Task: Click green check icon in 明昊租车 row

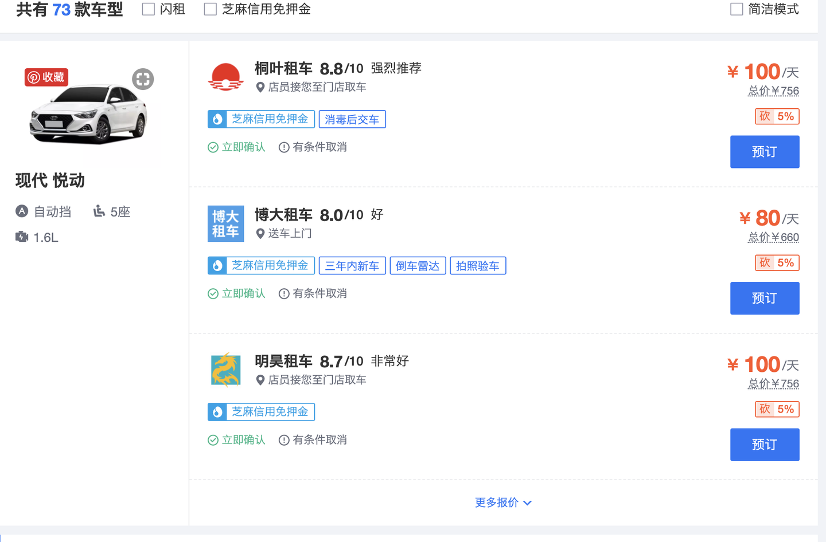Action: coord(213,440)
